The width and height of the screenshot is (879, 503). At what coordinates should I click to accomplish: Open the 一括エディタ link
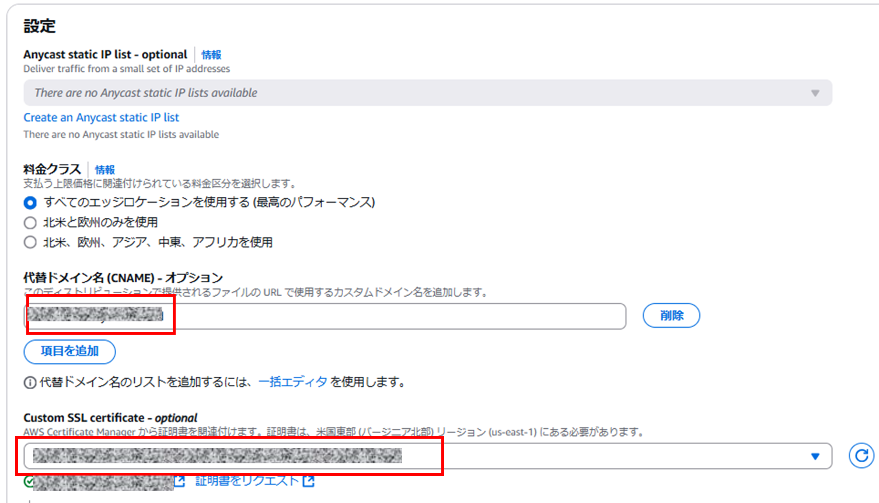point(293,382)
